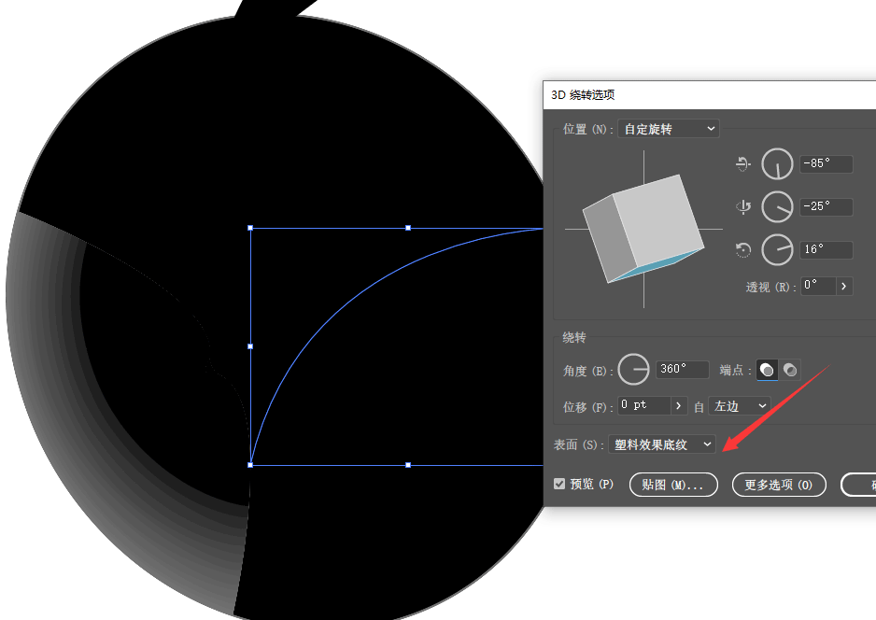Open the 表面 dropdown 塑料效果底纹
This screenshot has width=876, height=620.
(x=662, y=444)
